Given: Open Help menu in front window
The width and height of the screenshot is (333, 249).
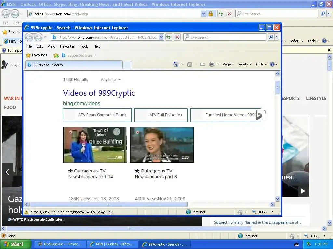Looking at the screenshot, I should pos(97,46).
